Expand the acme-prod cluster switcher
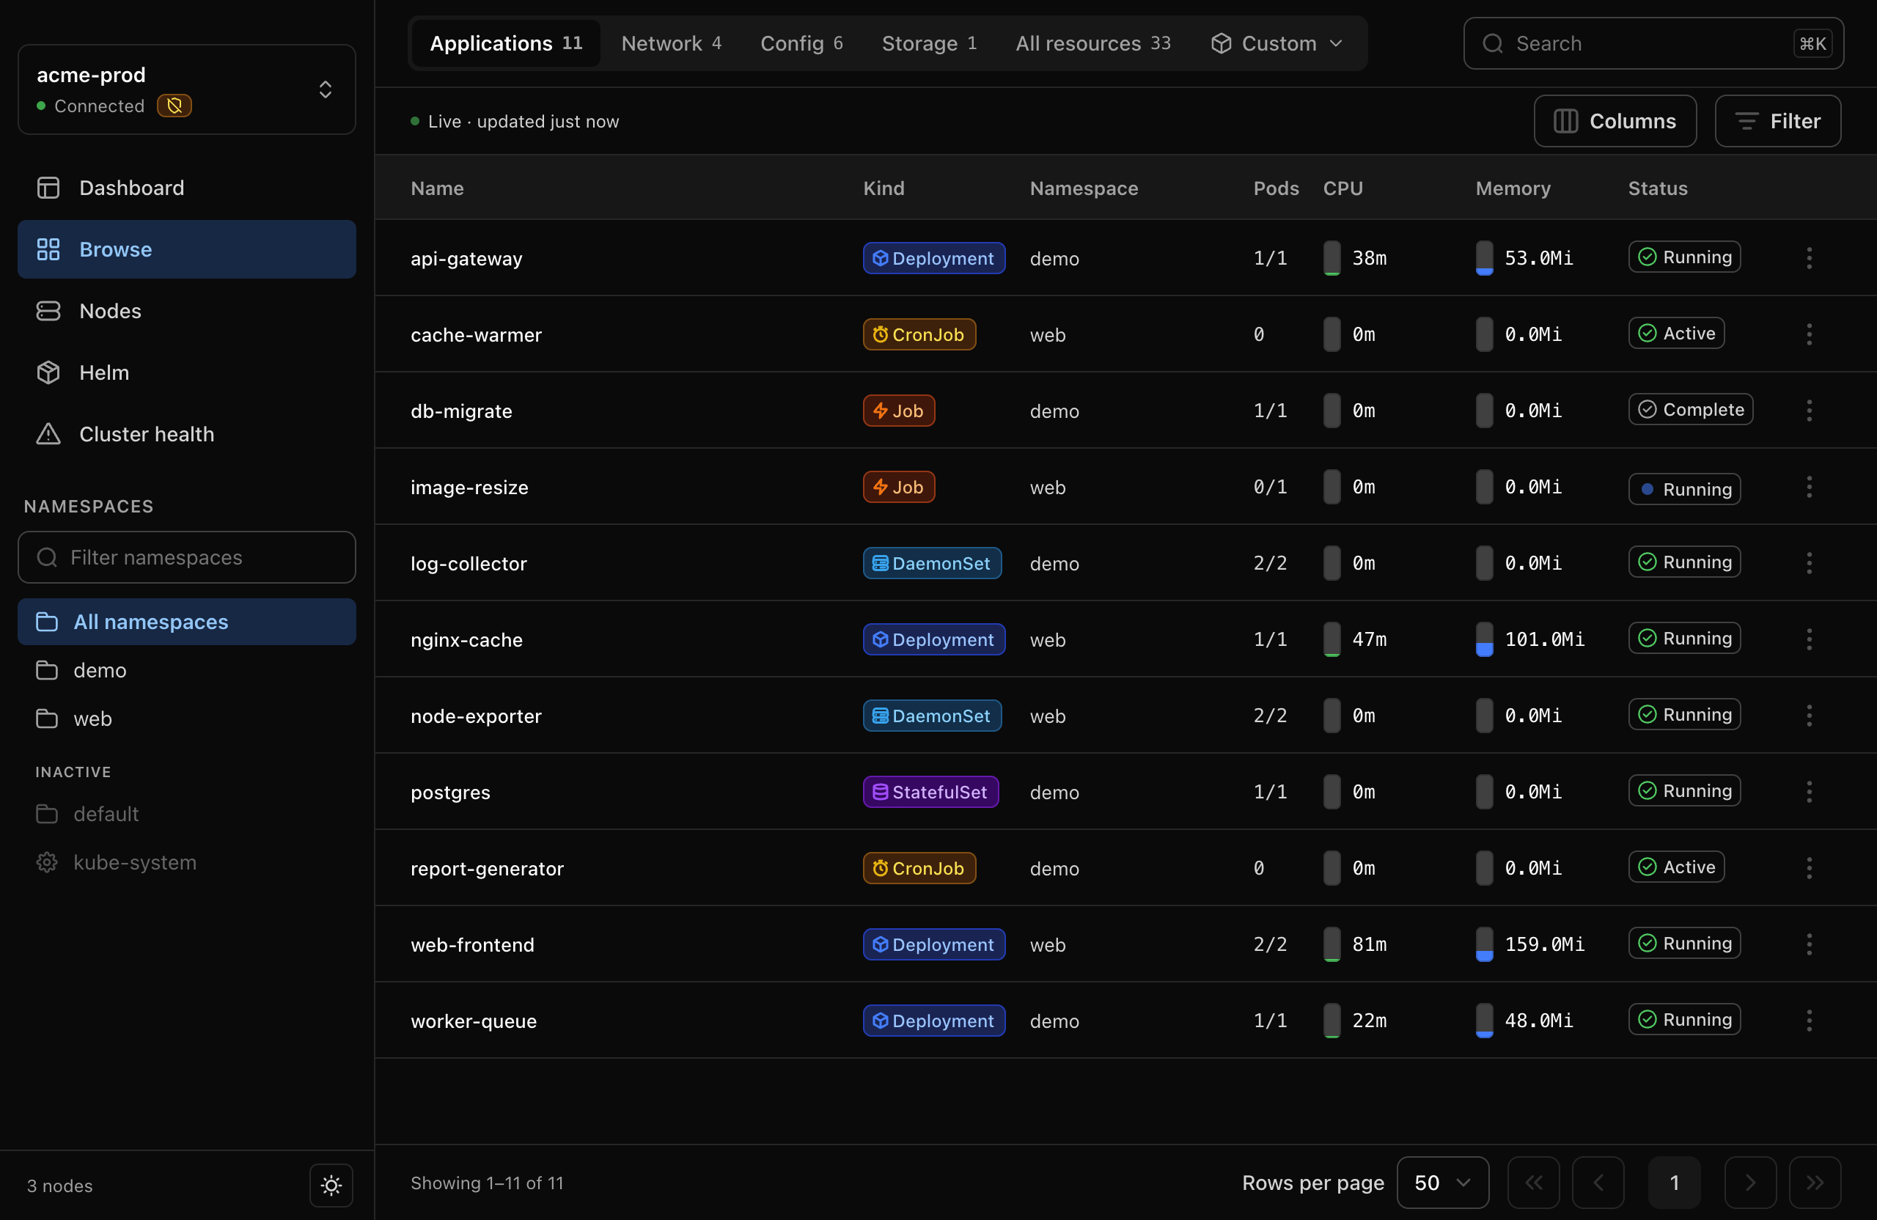This screenshot has height=1220, width=1877. pos(187,89)
